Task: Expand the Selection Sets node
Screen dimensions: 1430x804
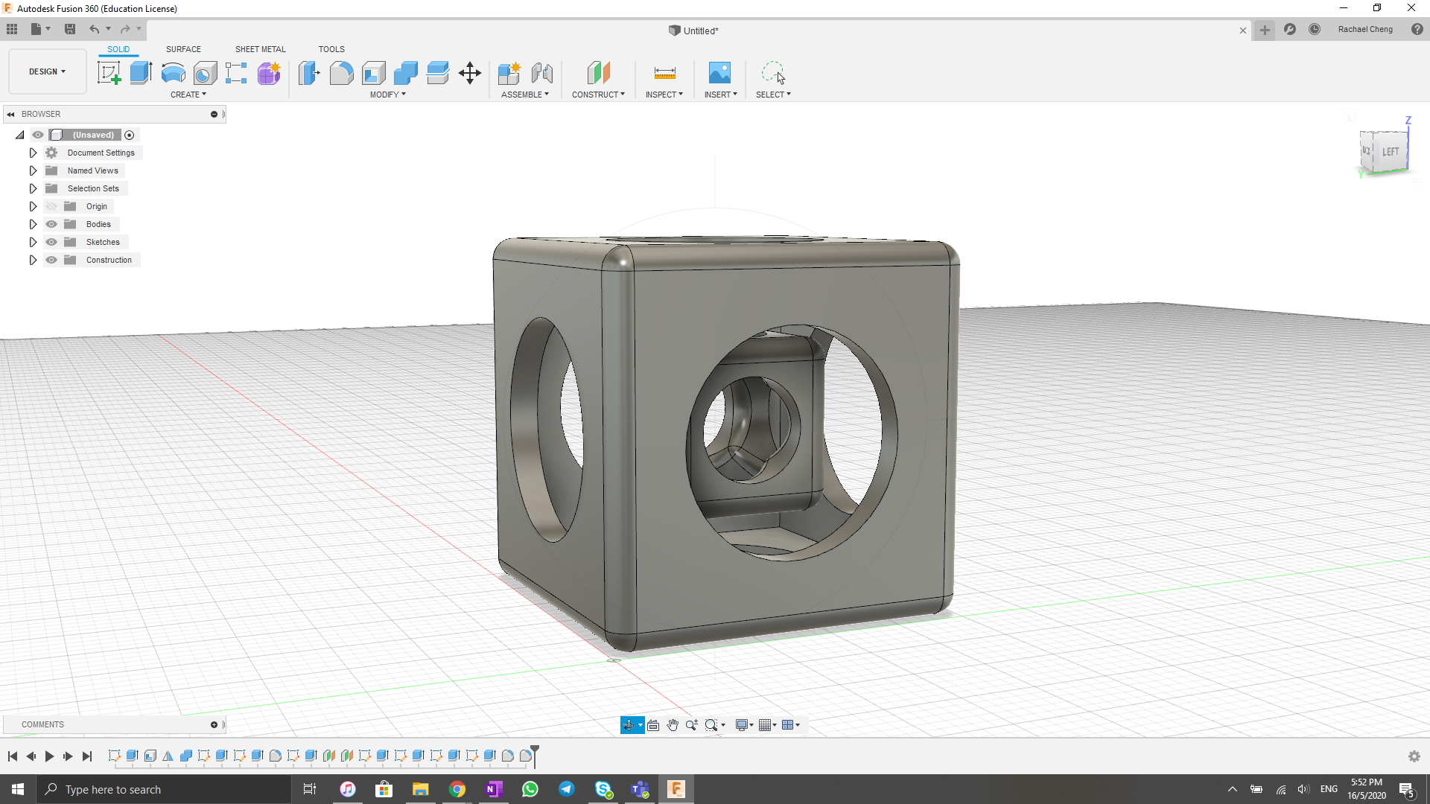Action: [x=33, y=188]
